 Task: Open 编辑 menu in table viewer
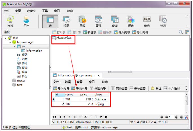(x=68, y=82)
